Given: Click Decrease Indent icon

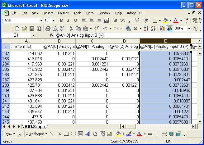Looking at the screenshot, I should [x=146, y=20].
